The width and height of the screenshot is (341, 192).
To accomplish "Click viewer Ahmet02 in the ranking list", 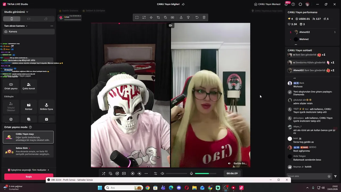I will click(x=313, y=32).
